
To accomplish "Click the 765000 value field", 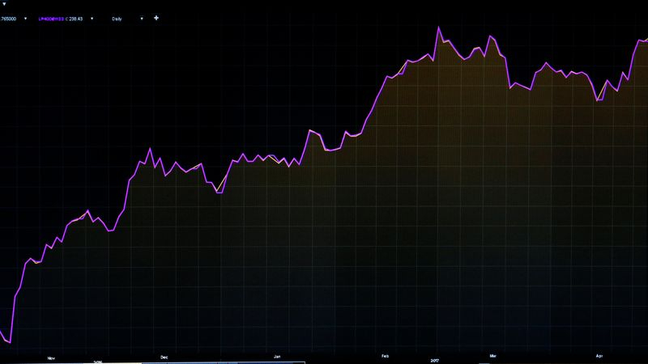I will [9, 18].
